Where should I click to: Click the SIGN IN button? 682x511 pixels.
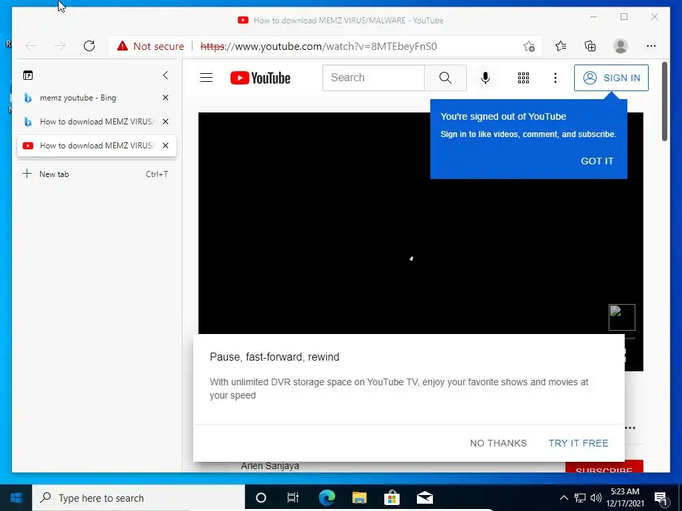pos(611,78)
